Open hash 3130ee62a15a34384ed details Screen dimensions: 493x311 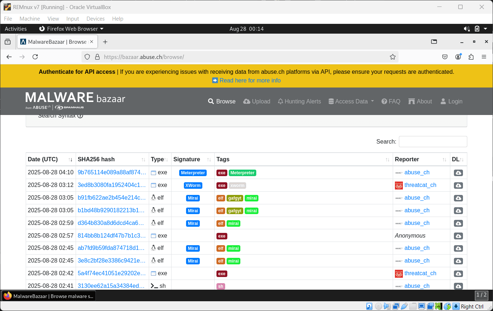point(112,286)
